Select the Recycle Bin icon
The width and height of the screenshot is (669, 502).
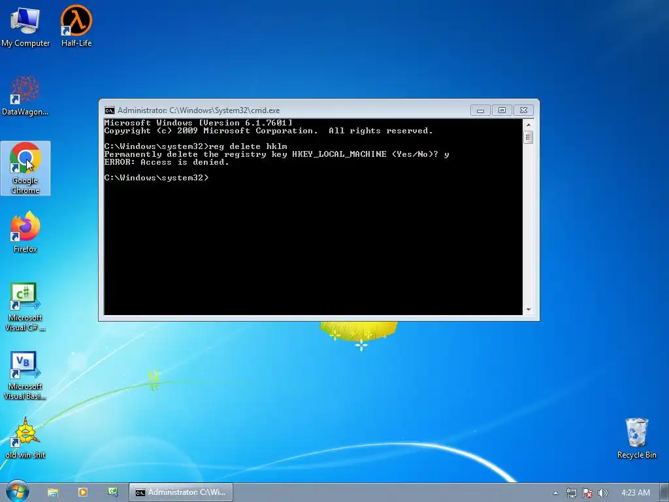[636, 438]
